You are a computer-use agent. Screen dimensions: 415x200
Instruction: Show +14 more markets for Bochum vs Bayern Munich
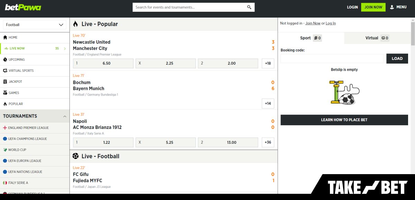pos(268,103)
